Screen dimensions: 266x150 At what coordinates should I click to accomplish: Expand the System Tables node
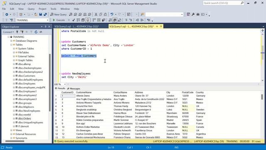(14, 49)
